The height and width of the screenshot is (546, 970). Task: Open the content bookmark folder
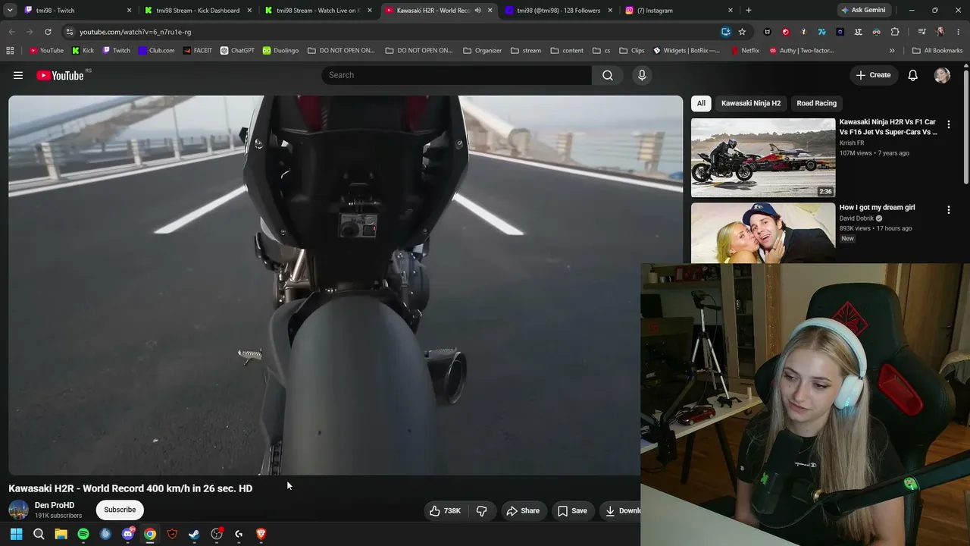[567, 51]
